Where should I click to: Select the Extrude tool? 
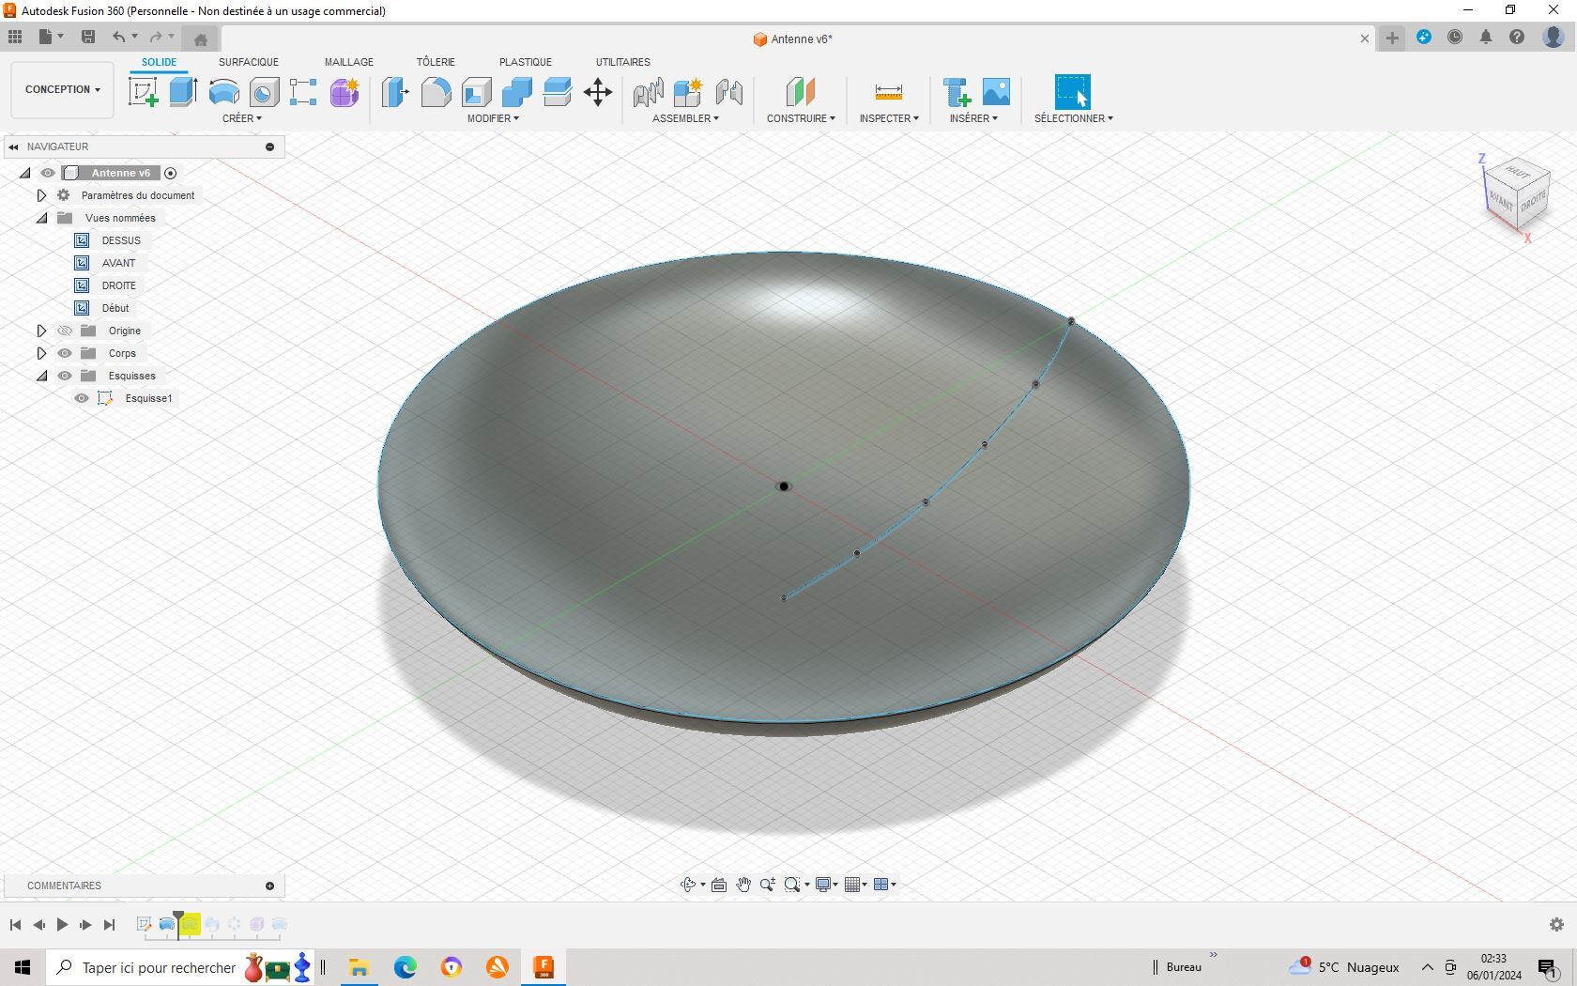tap(183, 92)
